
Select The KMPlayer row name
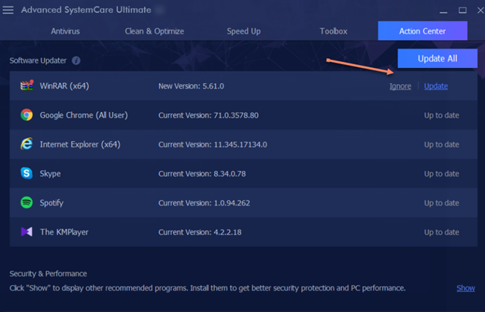pos(64,232)
